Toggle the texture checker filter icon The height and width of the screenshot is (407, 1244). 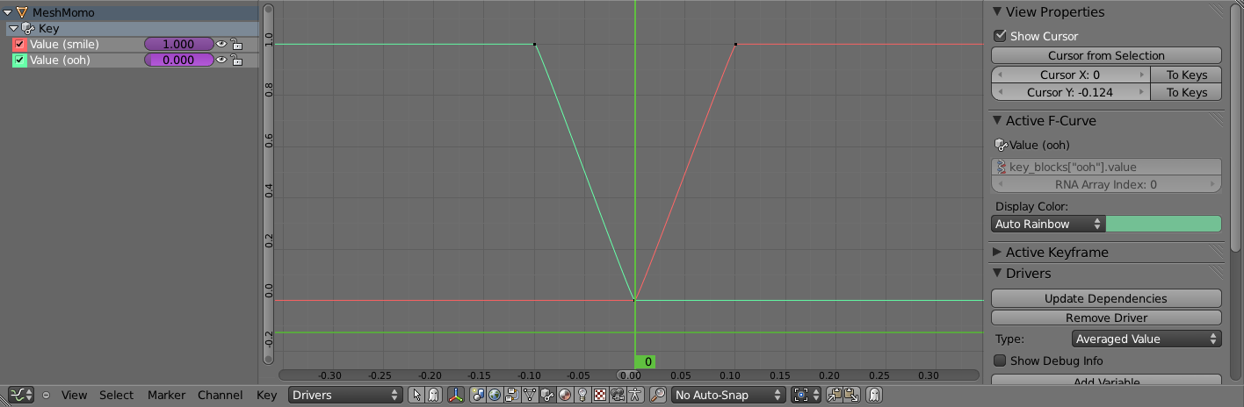coord(600,395)
